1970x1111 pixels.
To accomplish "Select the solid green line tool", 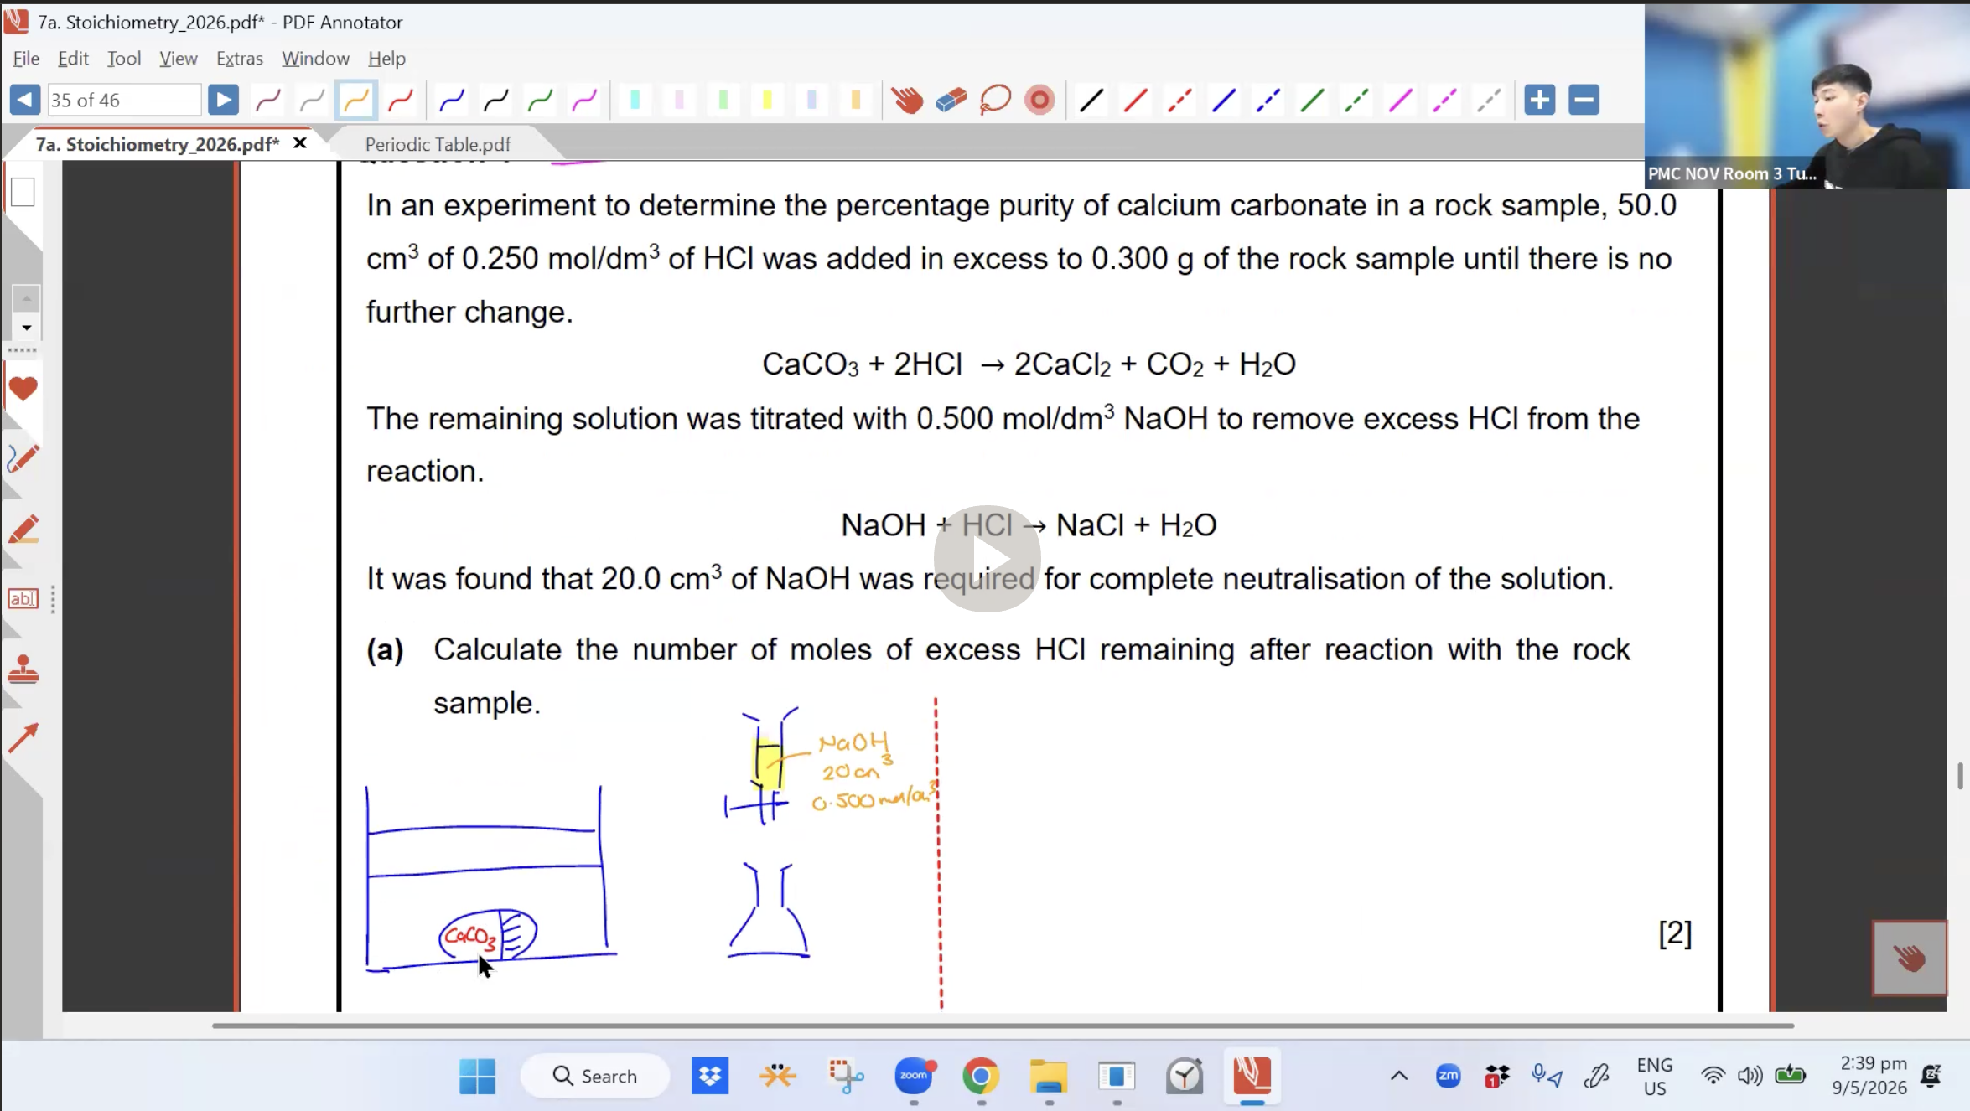I will (1313, 101).
